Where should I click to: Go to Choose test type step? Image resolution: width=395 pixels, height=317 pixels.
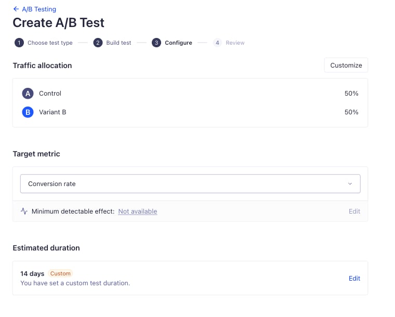coord(50,43)
